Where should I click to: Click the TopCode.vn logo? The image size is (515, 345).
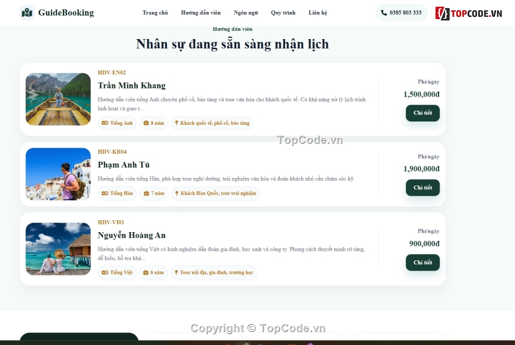(x=468, y=13)
